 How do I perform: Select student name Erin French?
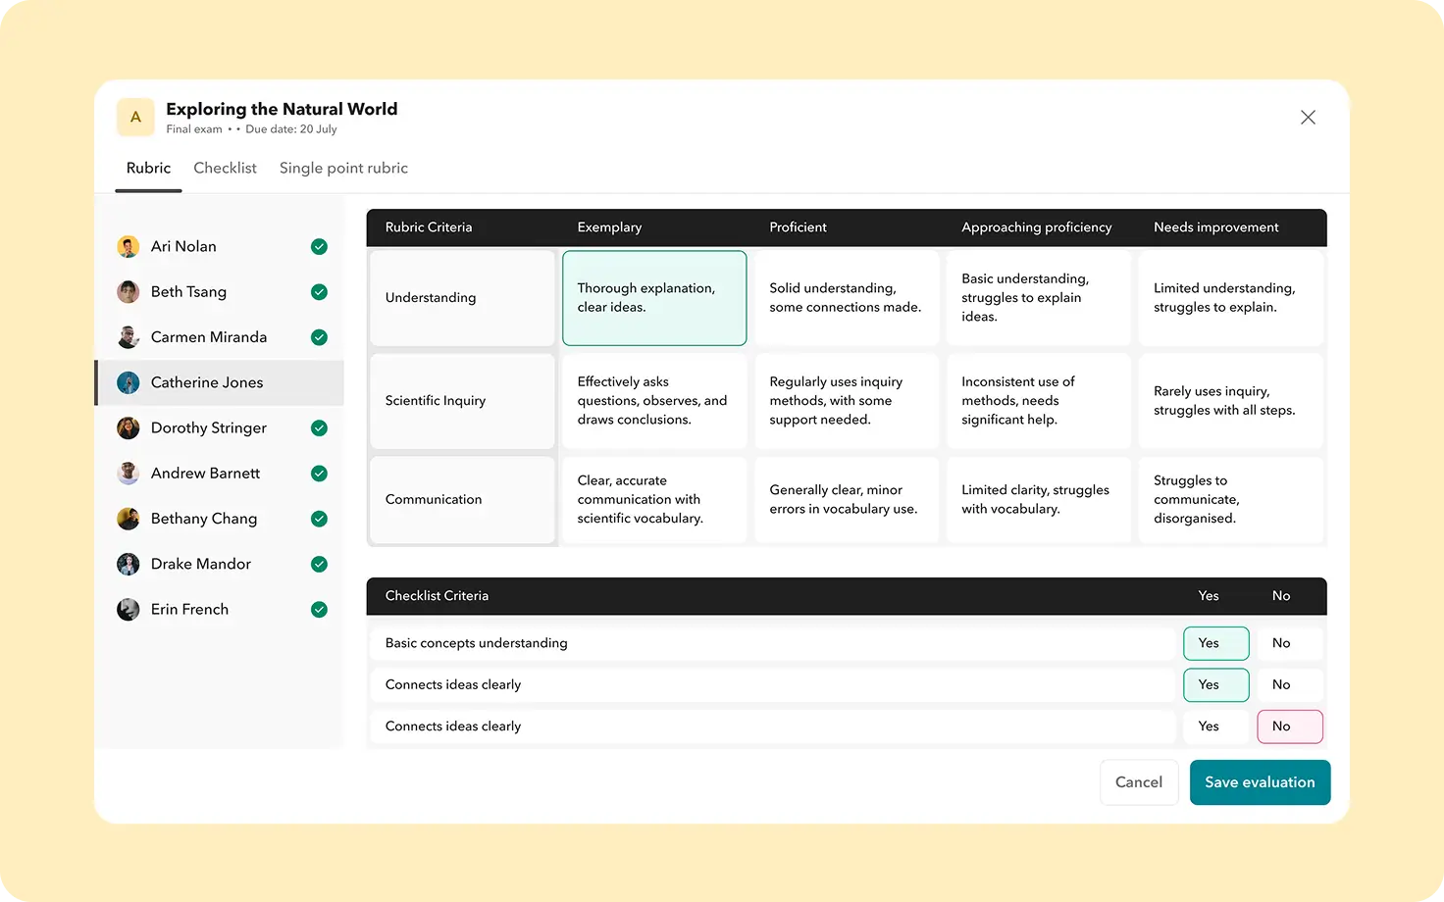pos(189,610)
